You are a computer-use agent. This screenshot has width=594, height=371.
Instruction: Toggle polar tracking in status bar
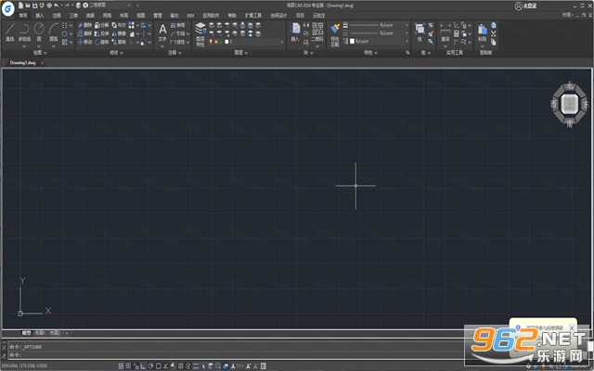point(150,366)
